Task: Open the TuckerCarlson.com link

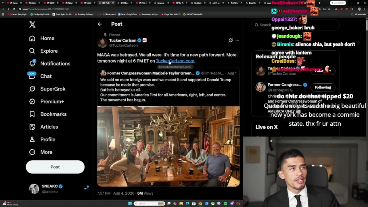Action: 175,61
